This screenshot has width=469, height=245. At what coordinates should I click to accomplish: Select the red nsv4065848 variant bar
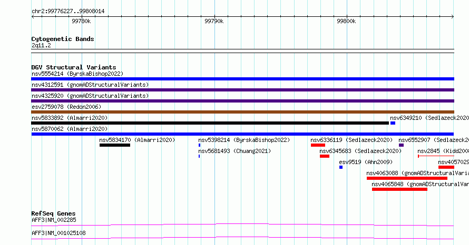399,189
